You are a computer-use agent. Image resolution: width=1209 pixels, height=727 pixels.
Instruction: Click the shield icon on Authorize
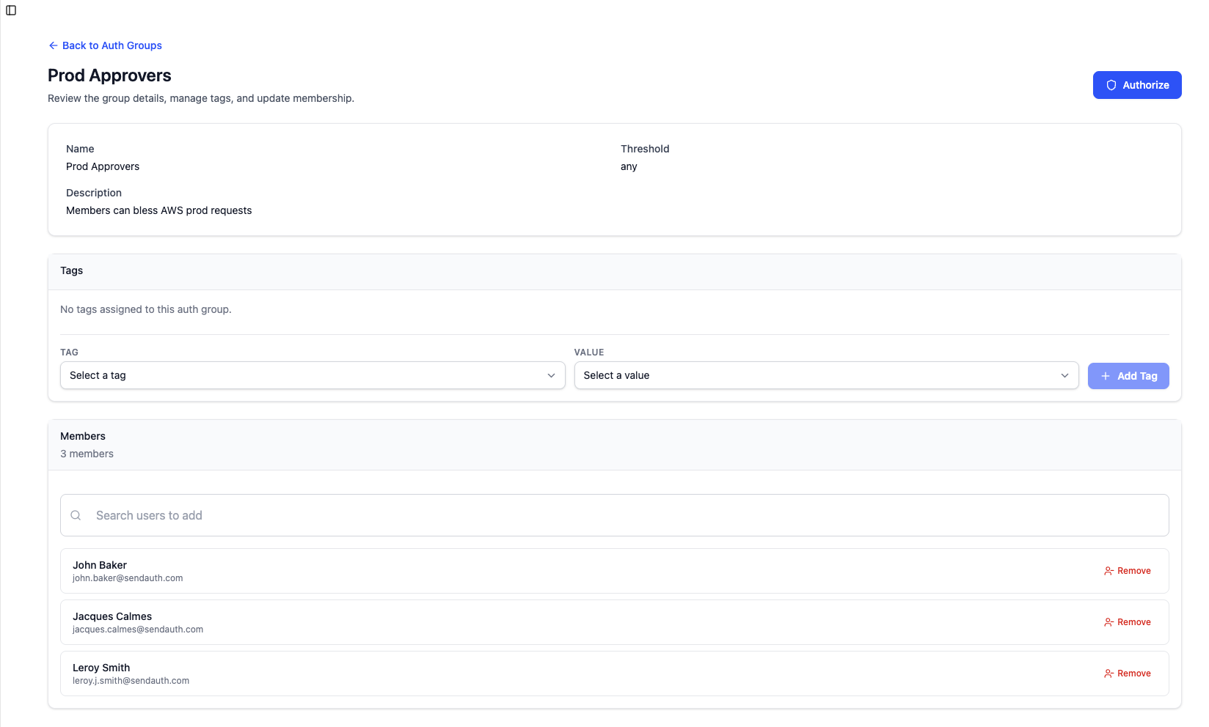coord(1111,85)
